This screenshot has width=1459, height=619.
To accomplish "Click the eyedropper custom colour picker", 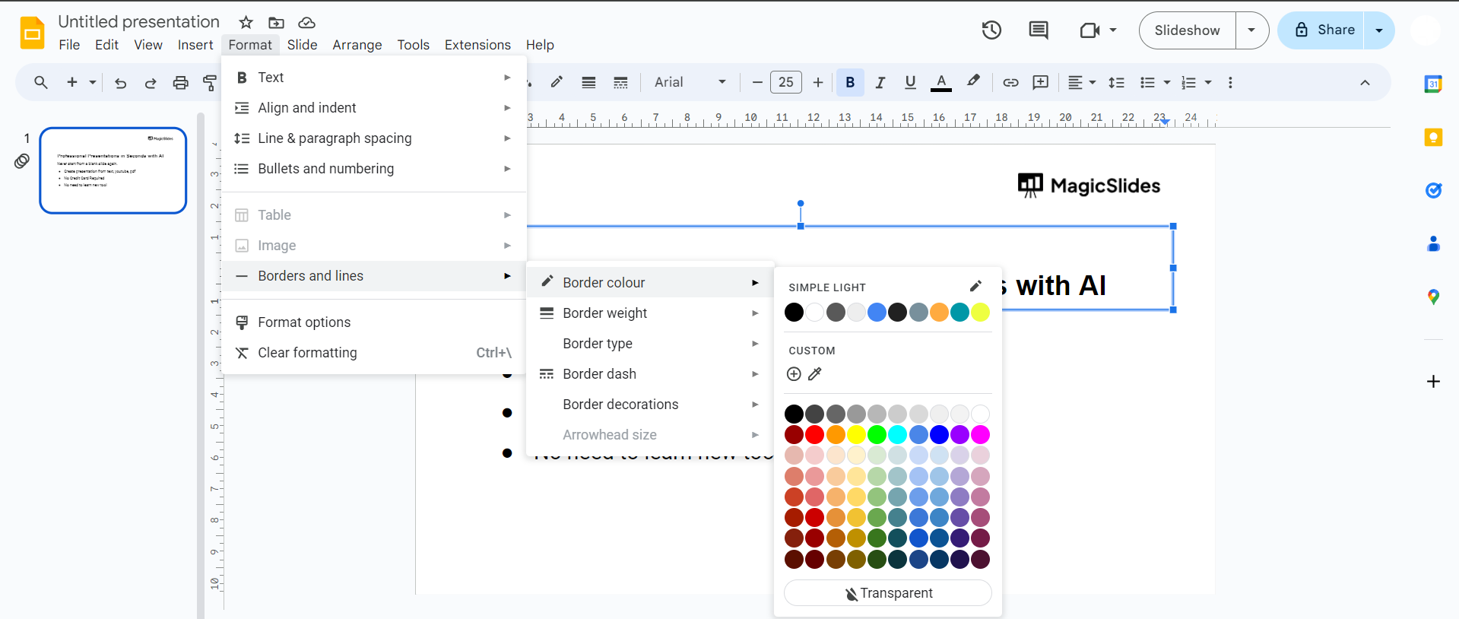I will [x=815, y=373].
